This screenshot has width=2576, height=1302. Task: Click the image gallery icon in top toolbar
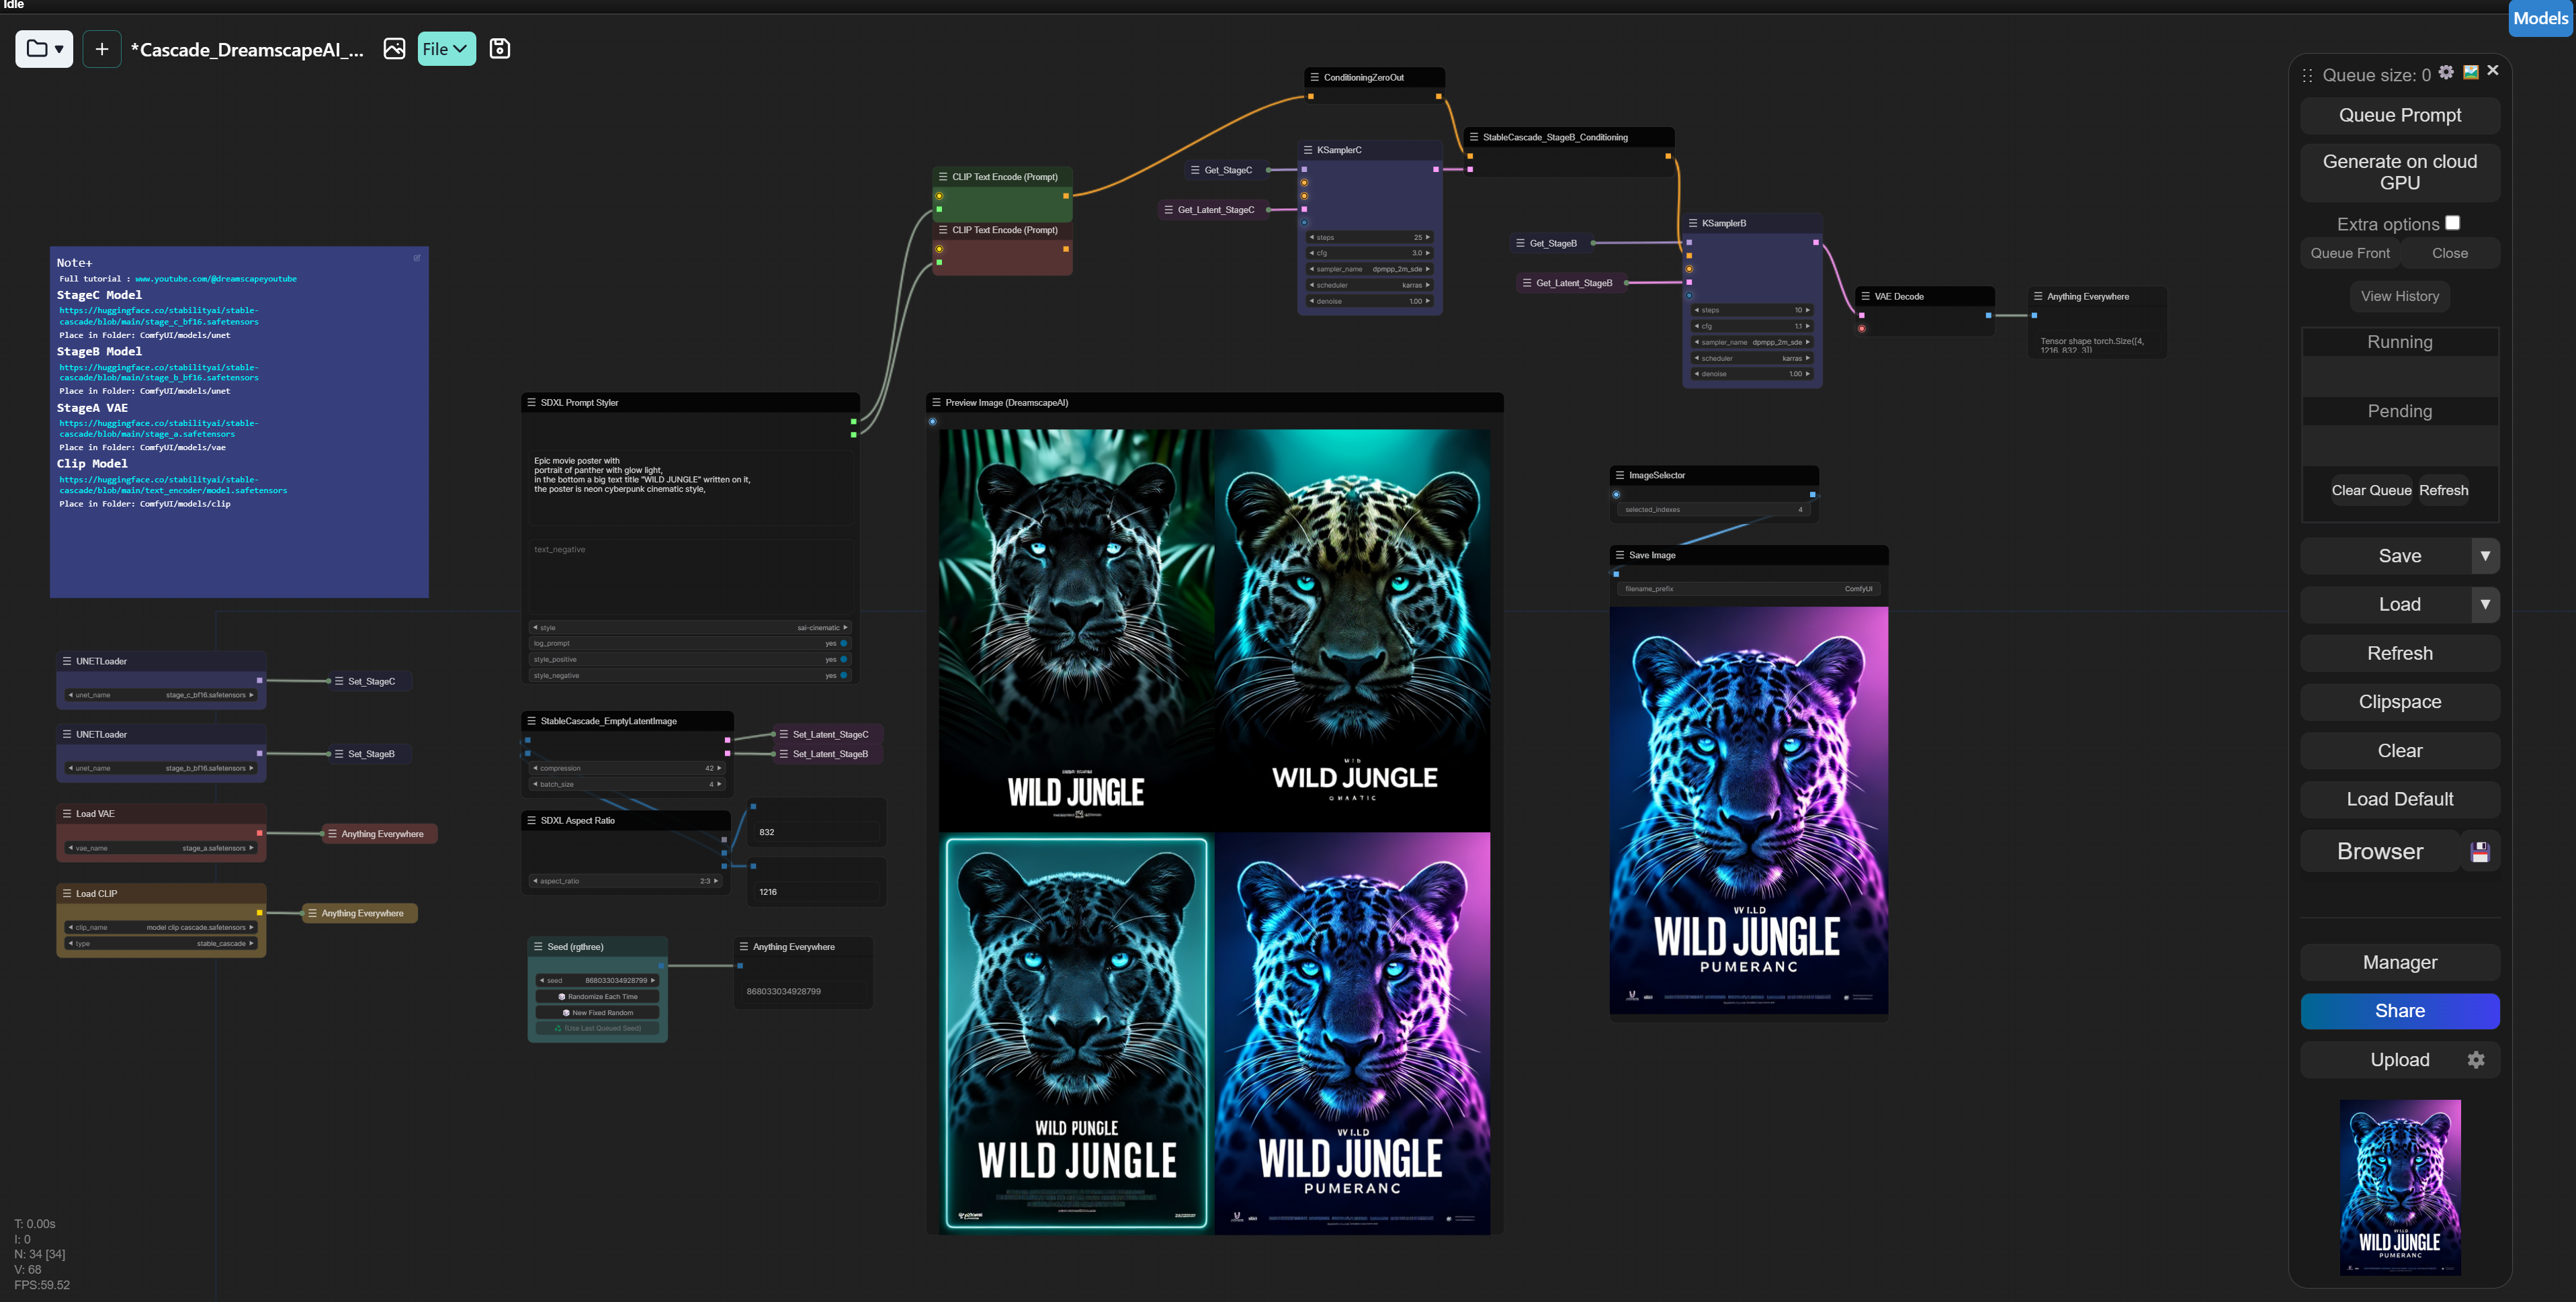click(x=394, y=49)
